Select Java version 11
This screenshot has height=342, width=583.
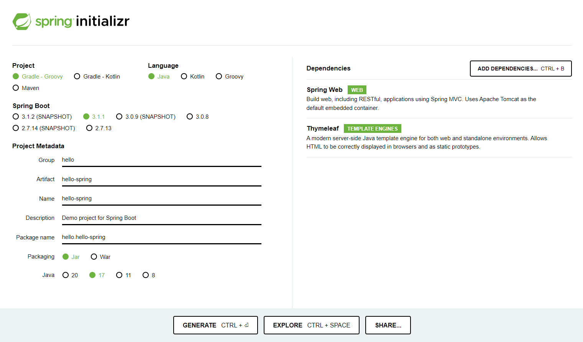point(123,275)
